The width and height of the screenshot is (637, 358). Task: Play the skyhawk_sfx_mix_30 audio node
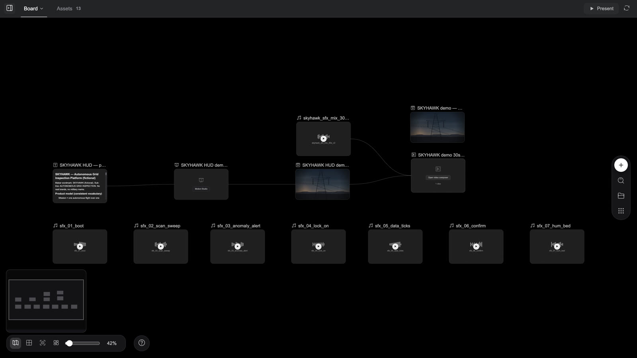point(324,139)
